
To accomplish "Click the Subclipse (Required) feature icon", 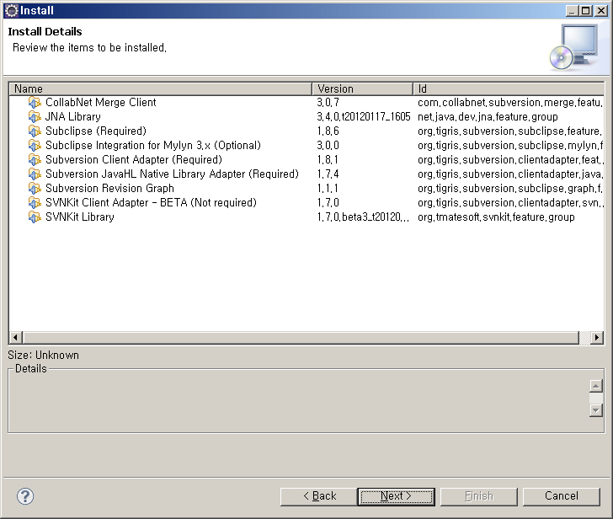I will click(35, 131).
